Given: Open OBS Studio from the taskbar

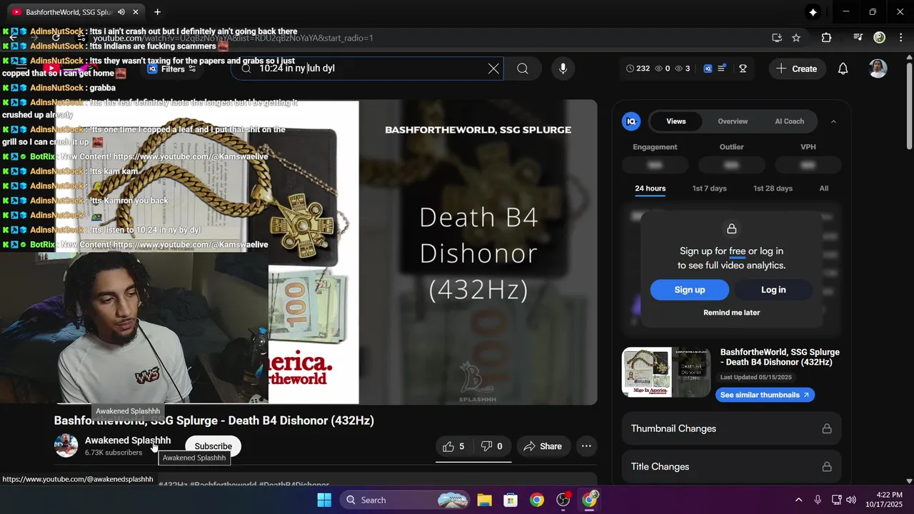Looking at the screenshot, I should click(x=563, y=500).
